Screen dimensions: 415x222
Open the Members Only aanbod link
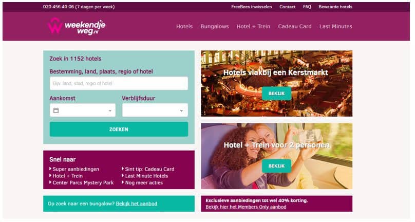point(246,207)
